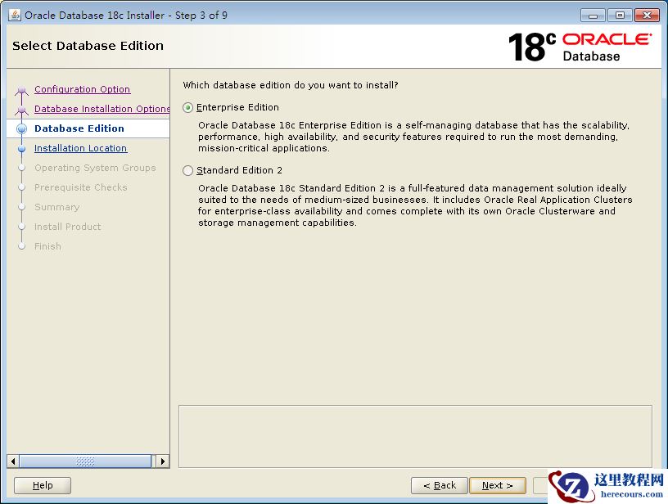The width and height of the screenshot is (668, 504).
Task: Click the Configuration Option step marker icon
Action: click(22, 91)
